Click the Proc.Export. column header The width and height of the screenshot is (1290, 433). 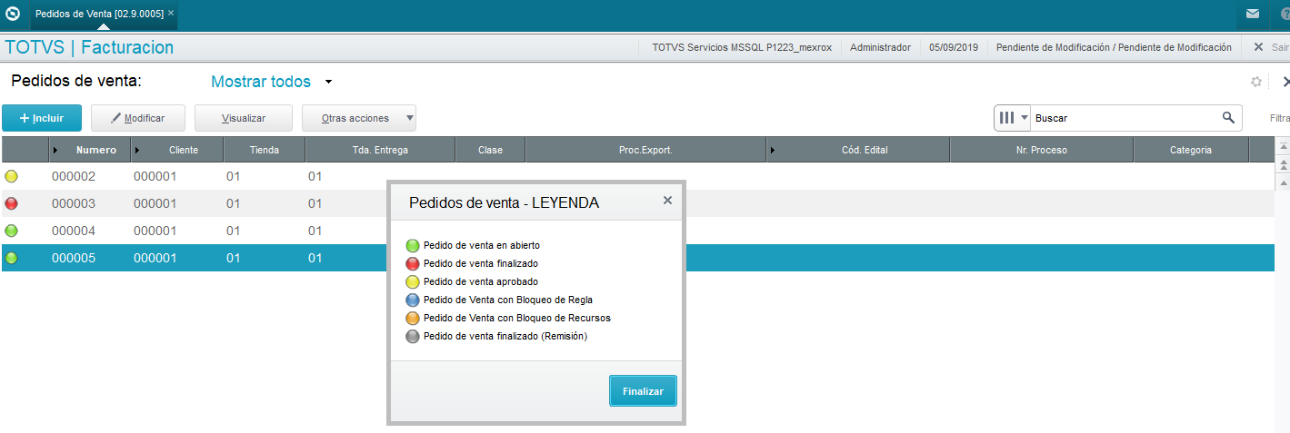pyautogui.click(x=645, y=150)
